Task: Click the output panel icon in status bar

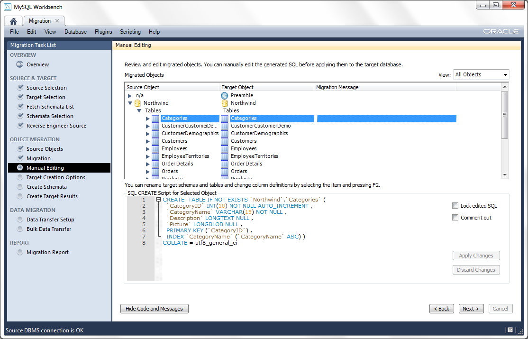Action: point(510,330)
